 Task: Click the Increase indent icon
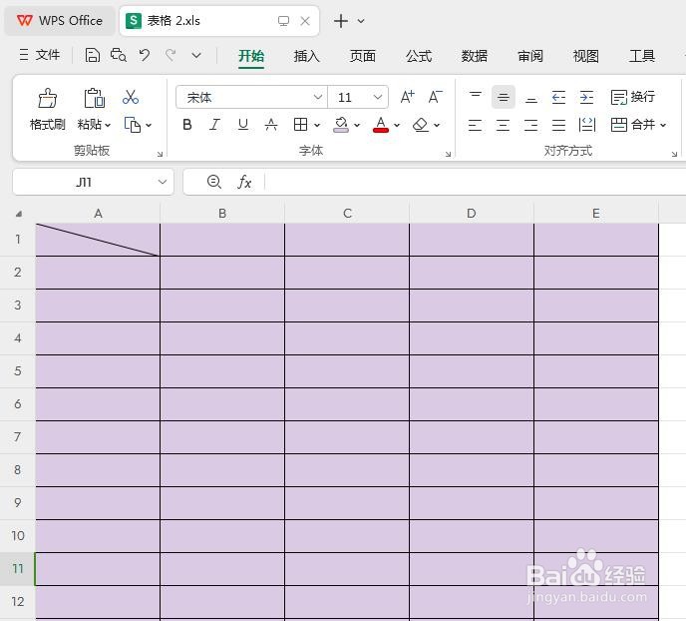[586, 97]
